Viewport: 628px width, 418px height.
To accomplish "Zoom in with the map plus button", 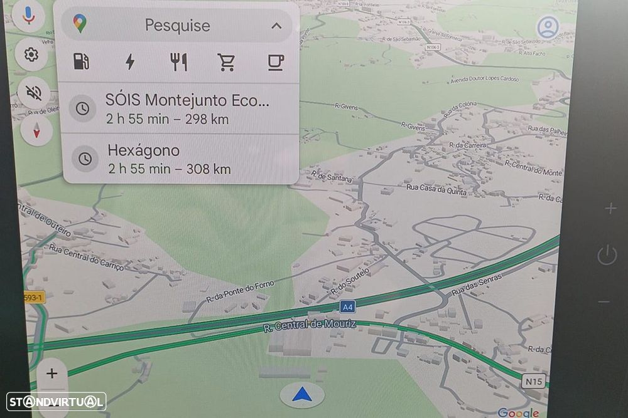I will pyautogui.click(x=52, y=374).
